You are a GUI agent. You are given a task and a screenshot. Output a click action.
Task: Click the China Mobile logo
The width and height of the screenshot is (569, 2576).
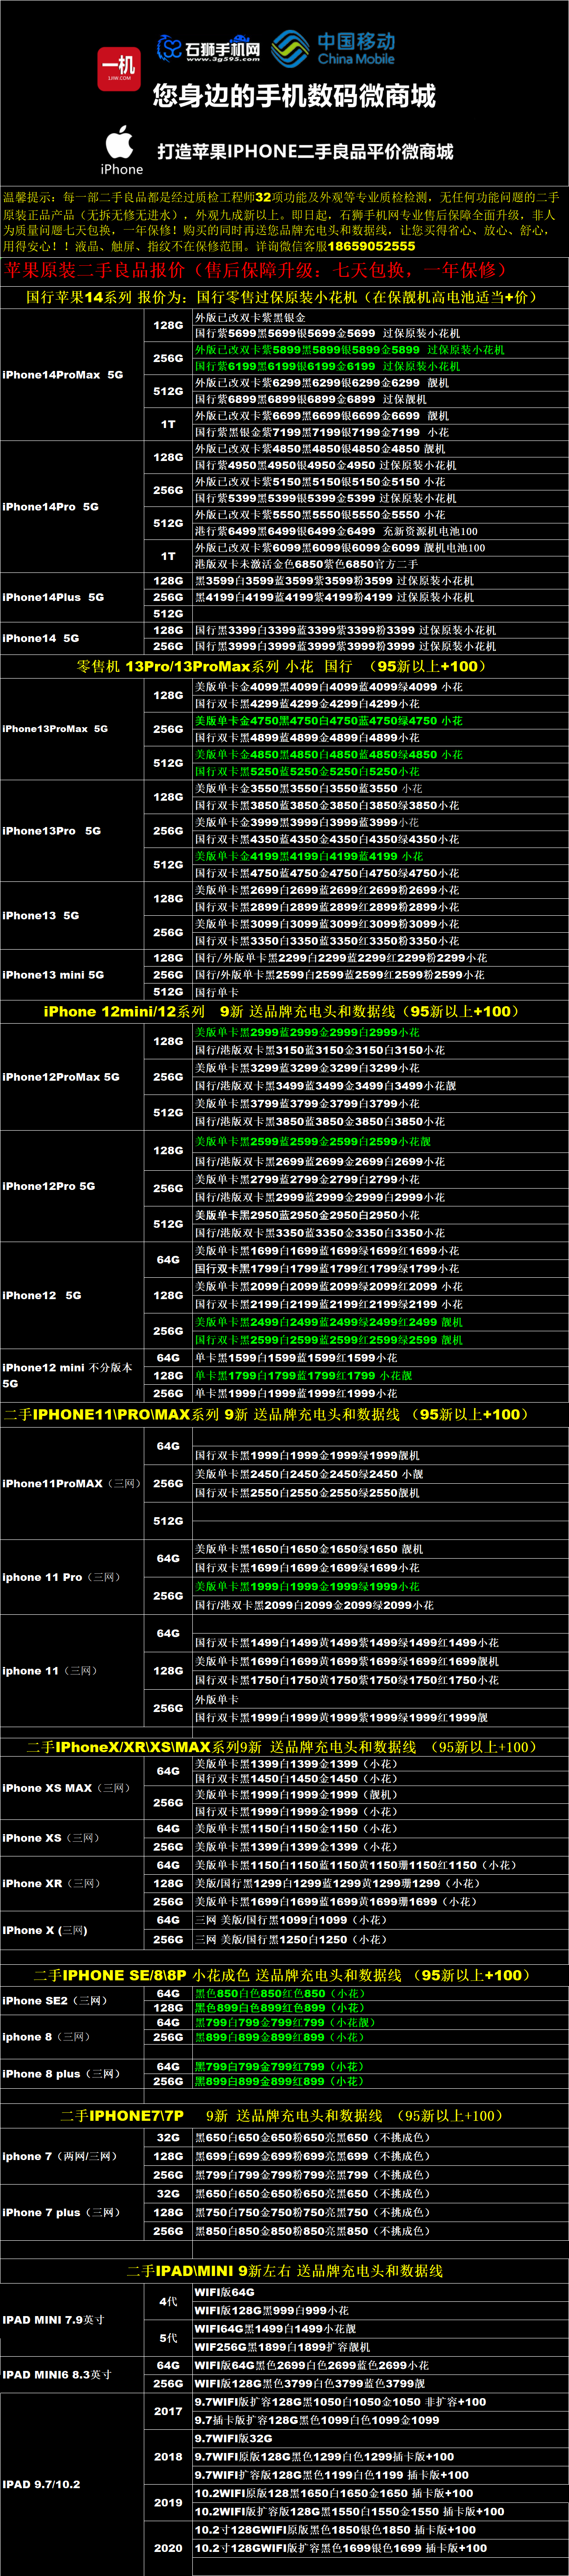pos(334,48)
